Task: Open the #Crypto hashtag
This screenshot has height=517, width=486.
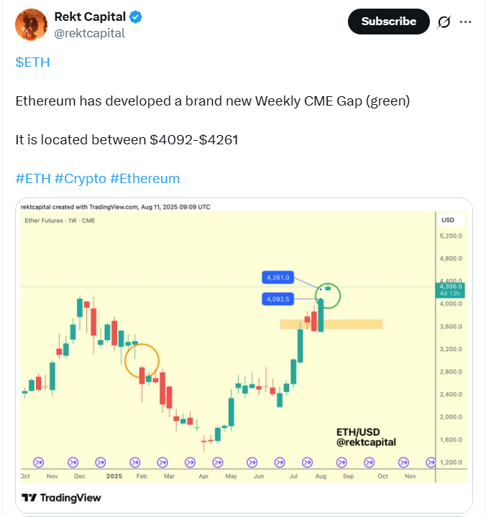Action: pyautogui.click(x=81, y=178)
